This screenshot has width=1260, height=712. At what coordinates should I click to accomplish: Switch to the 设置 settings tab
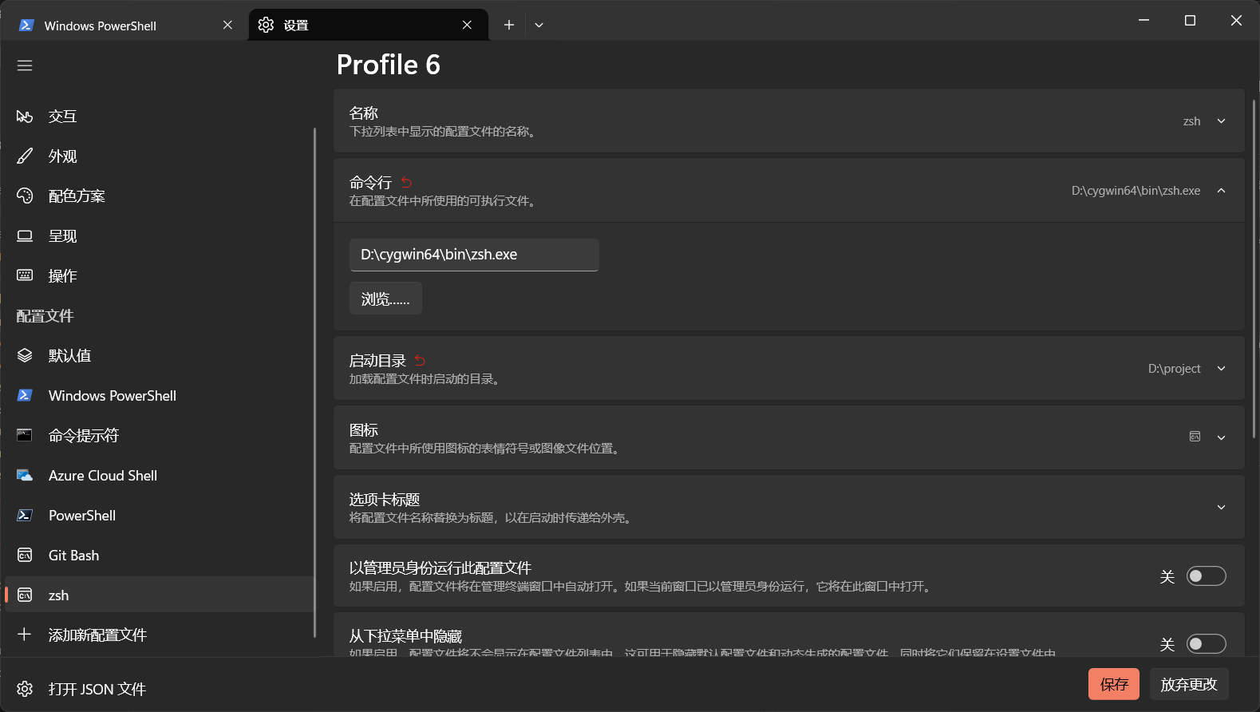[369, 26]
